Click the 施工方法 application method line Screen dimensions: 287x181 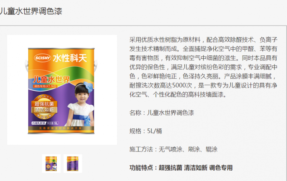tap(173, 149)
